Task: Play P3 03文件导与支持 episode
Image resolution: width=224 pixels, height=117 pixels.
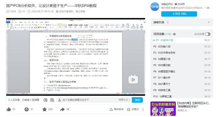Action: click(182, 53)
